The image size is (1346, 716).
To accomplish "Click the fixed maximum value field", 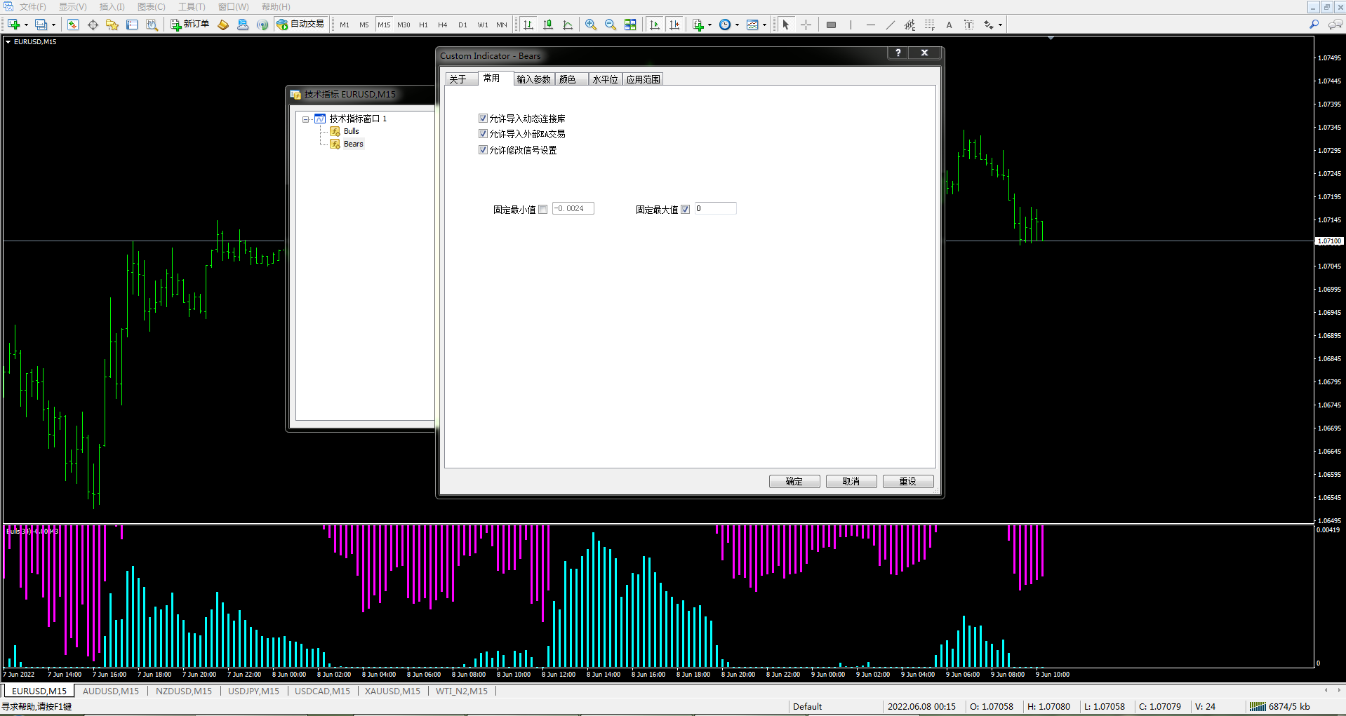I will (715, 208).
